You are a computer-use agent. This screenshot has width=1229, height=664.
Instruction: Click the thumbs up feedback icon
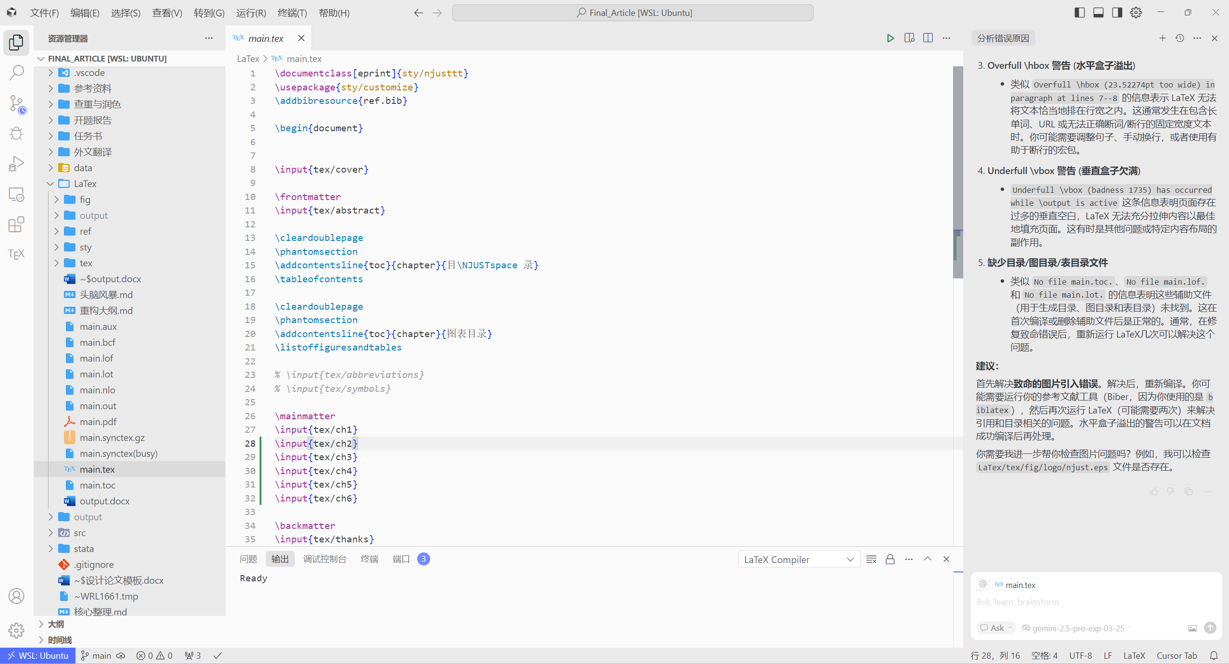pyautogui.click(x=1154, y=491)
